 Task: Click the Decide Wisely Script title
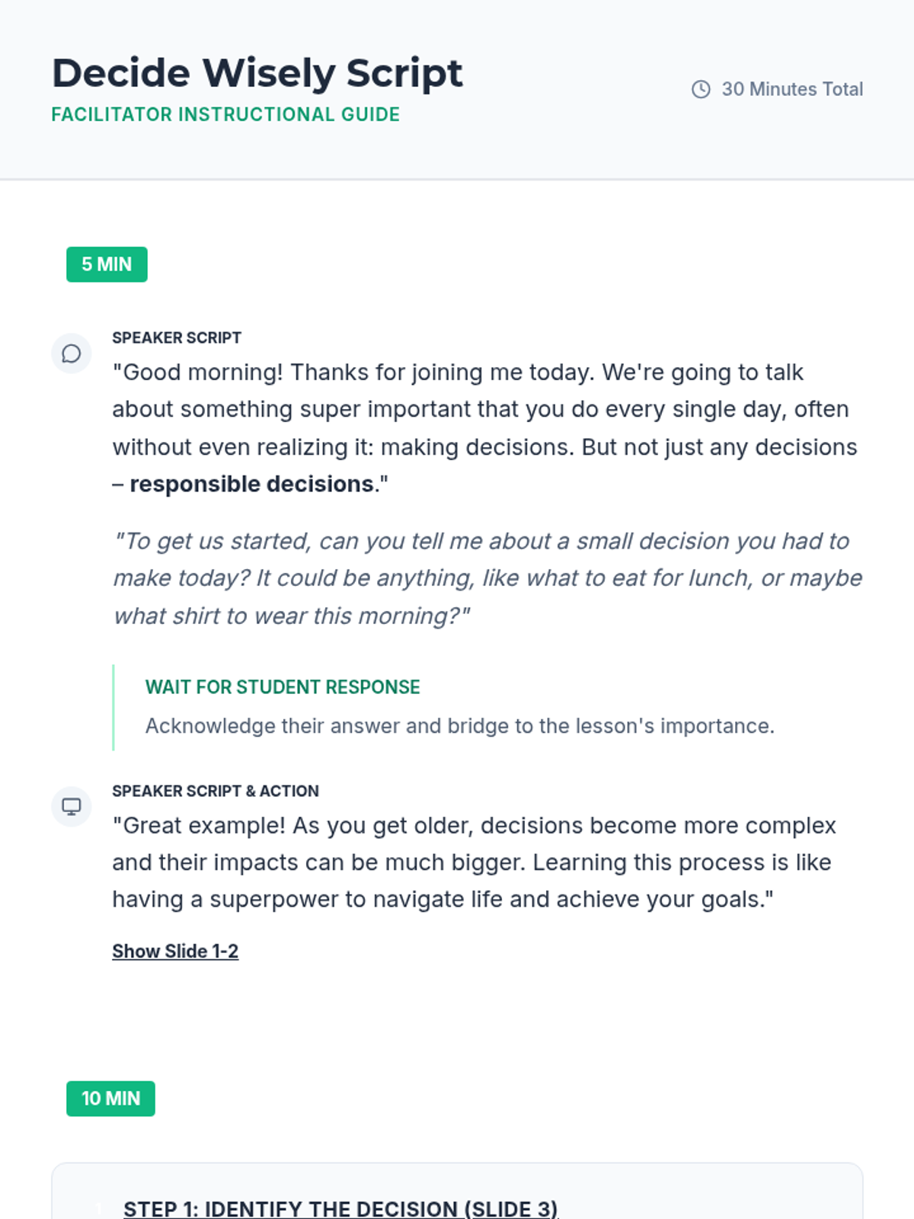click(257, 73)
